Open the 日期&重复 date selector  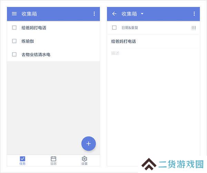(x=130, y=28)
